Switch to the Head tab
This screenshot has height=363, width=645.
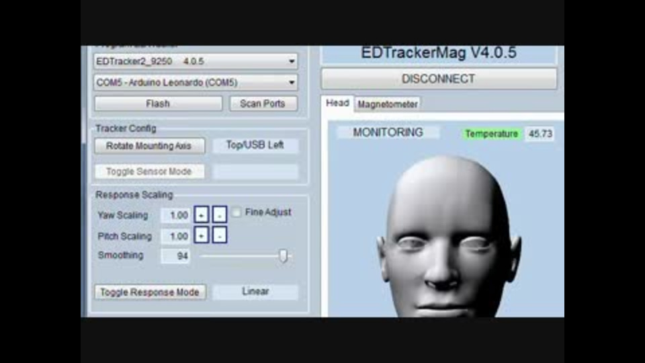coord(337,104)
